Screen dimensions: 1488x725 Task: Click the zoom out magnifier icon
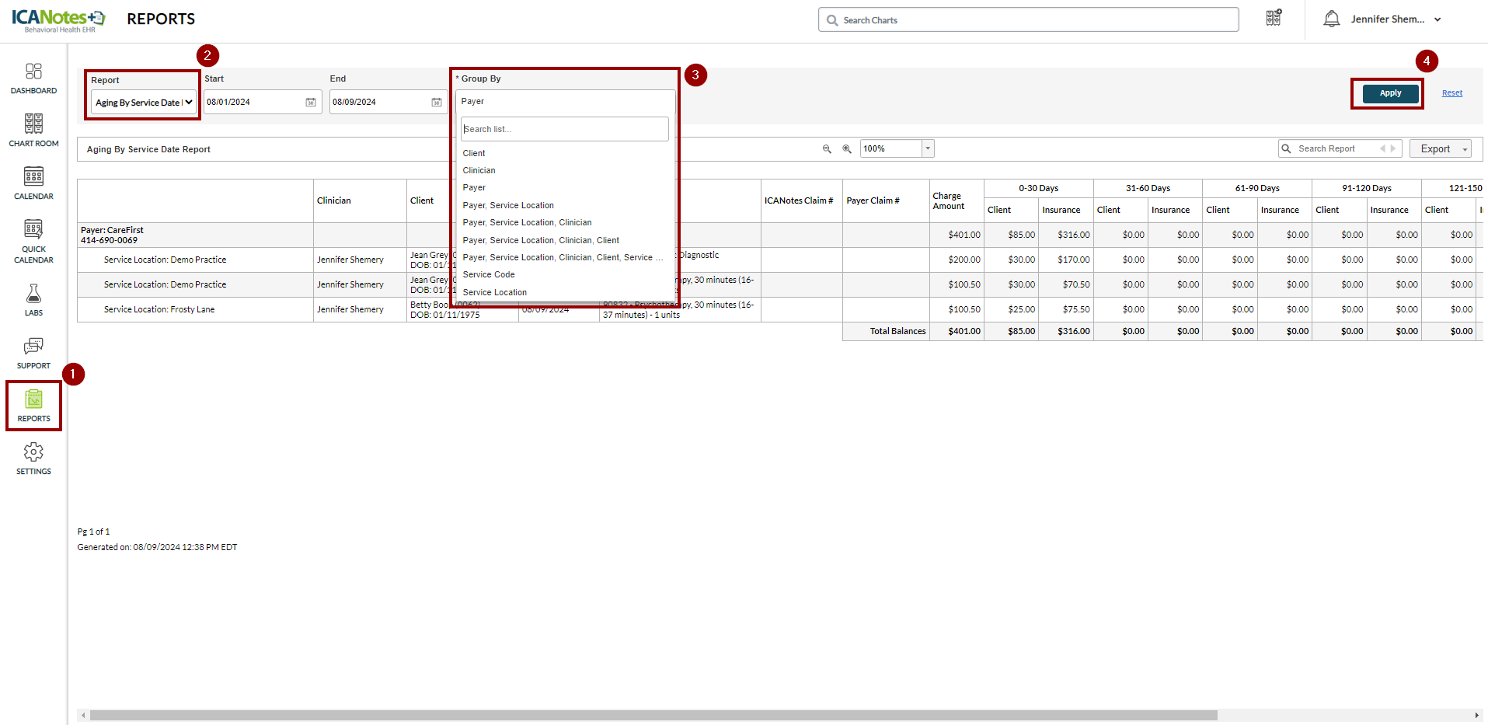click(827, 149)
